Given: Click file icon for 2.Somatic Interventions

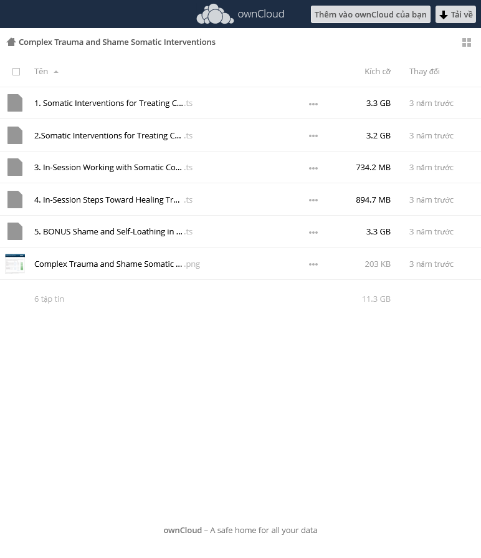Looking at the screenshot, I should pos(15,135).
